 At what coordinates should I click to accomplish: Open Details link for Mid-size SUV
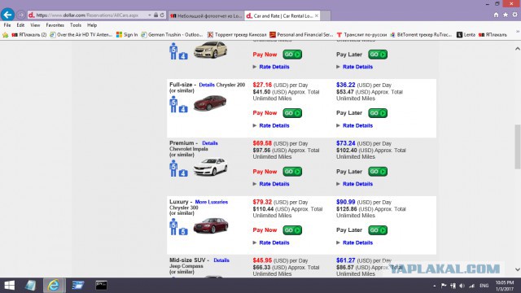[x=221, y=260]
